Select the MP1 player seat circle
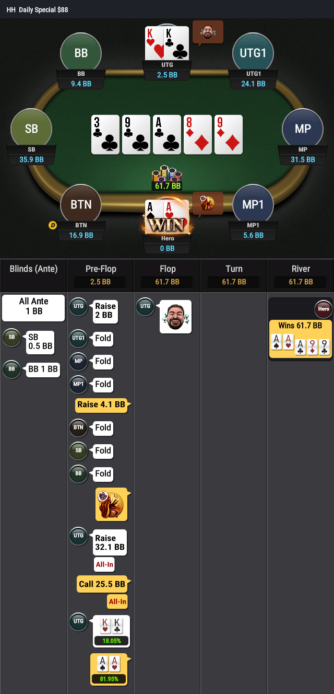The image size is (334, 694). pyautogui.click(x=253, y=204)
